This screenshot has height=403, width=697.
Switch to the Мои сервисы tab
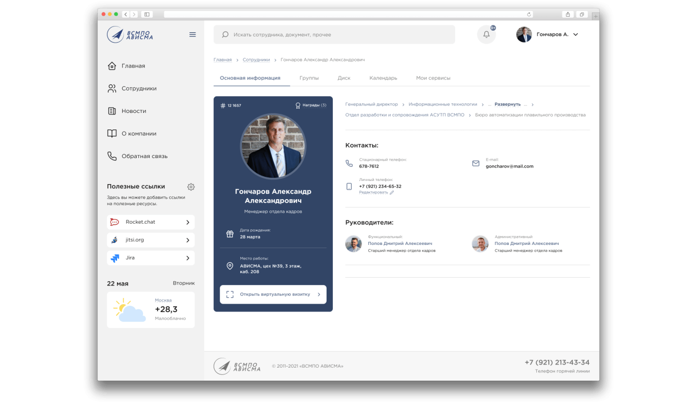coord(433,78)
